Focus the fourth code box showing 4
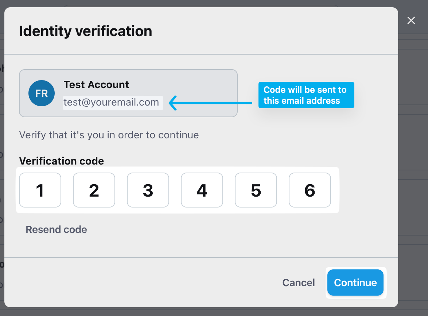This screenshot has width=428, height=316. (x=202, y=190)
